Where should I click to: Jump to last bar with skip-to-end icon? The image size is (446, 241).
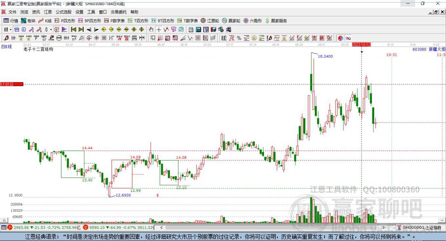tap(81, 30)
